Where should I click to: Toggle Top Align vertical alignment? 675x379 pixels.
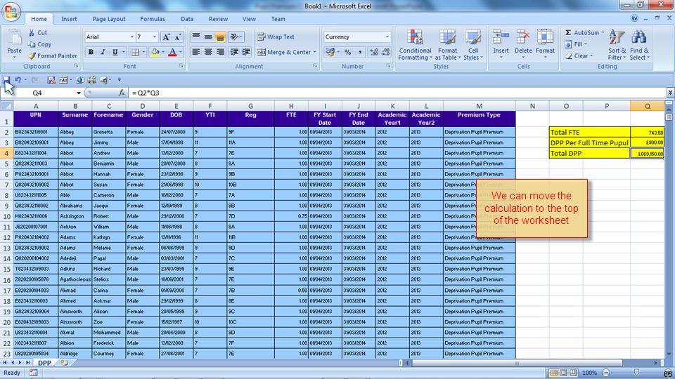196,37
